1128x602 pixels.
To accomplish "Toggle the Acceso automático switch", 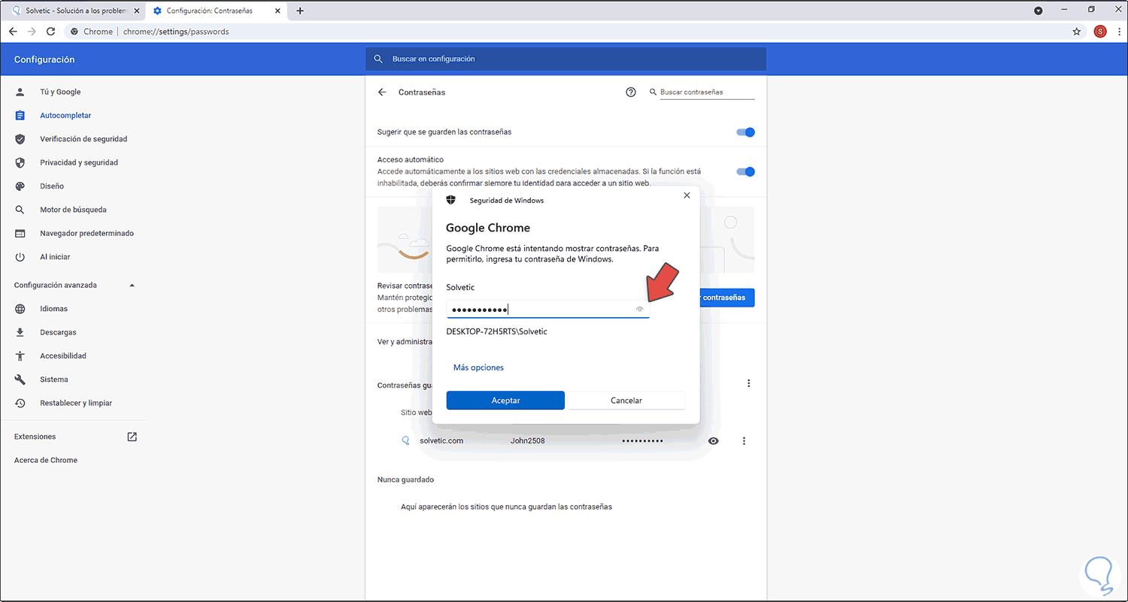I will click(745, 171).
